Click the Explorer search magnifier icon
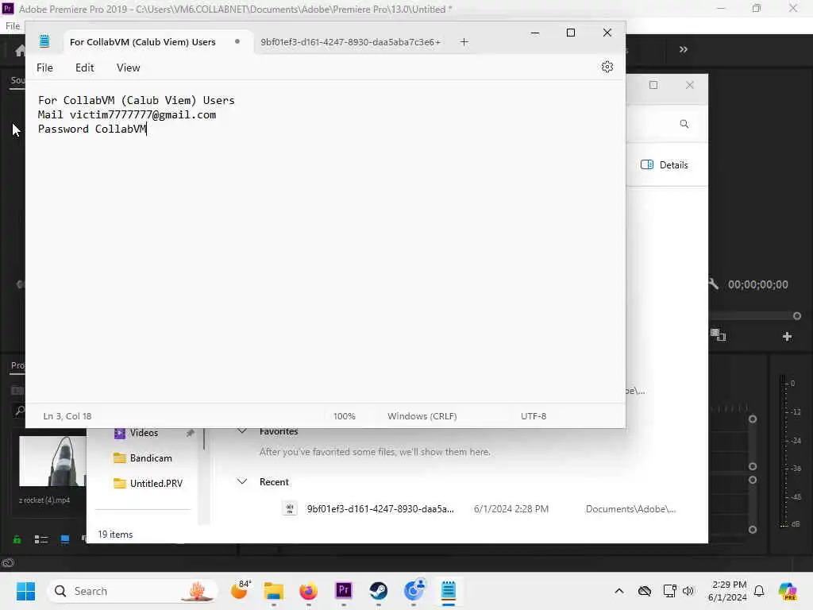Viewport: 813px width, 610px height. pos(684,124)
